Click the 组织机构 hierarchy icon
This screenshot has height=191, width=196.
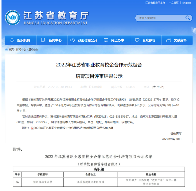(12, 40)
